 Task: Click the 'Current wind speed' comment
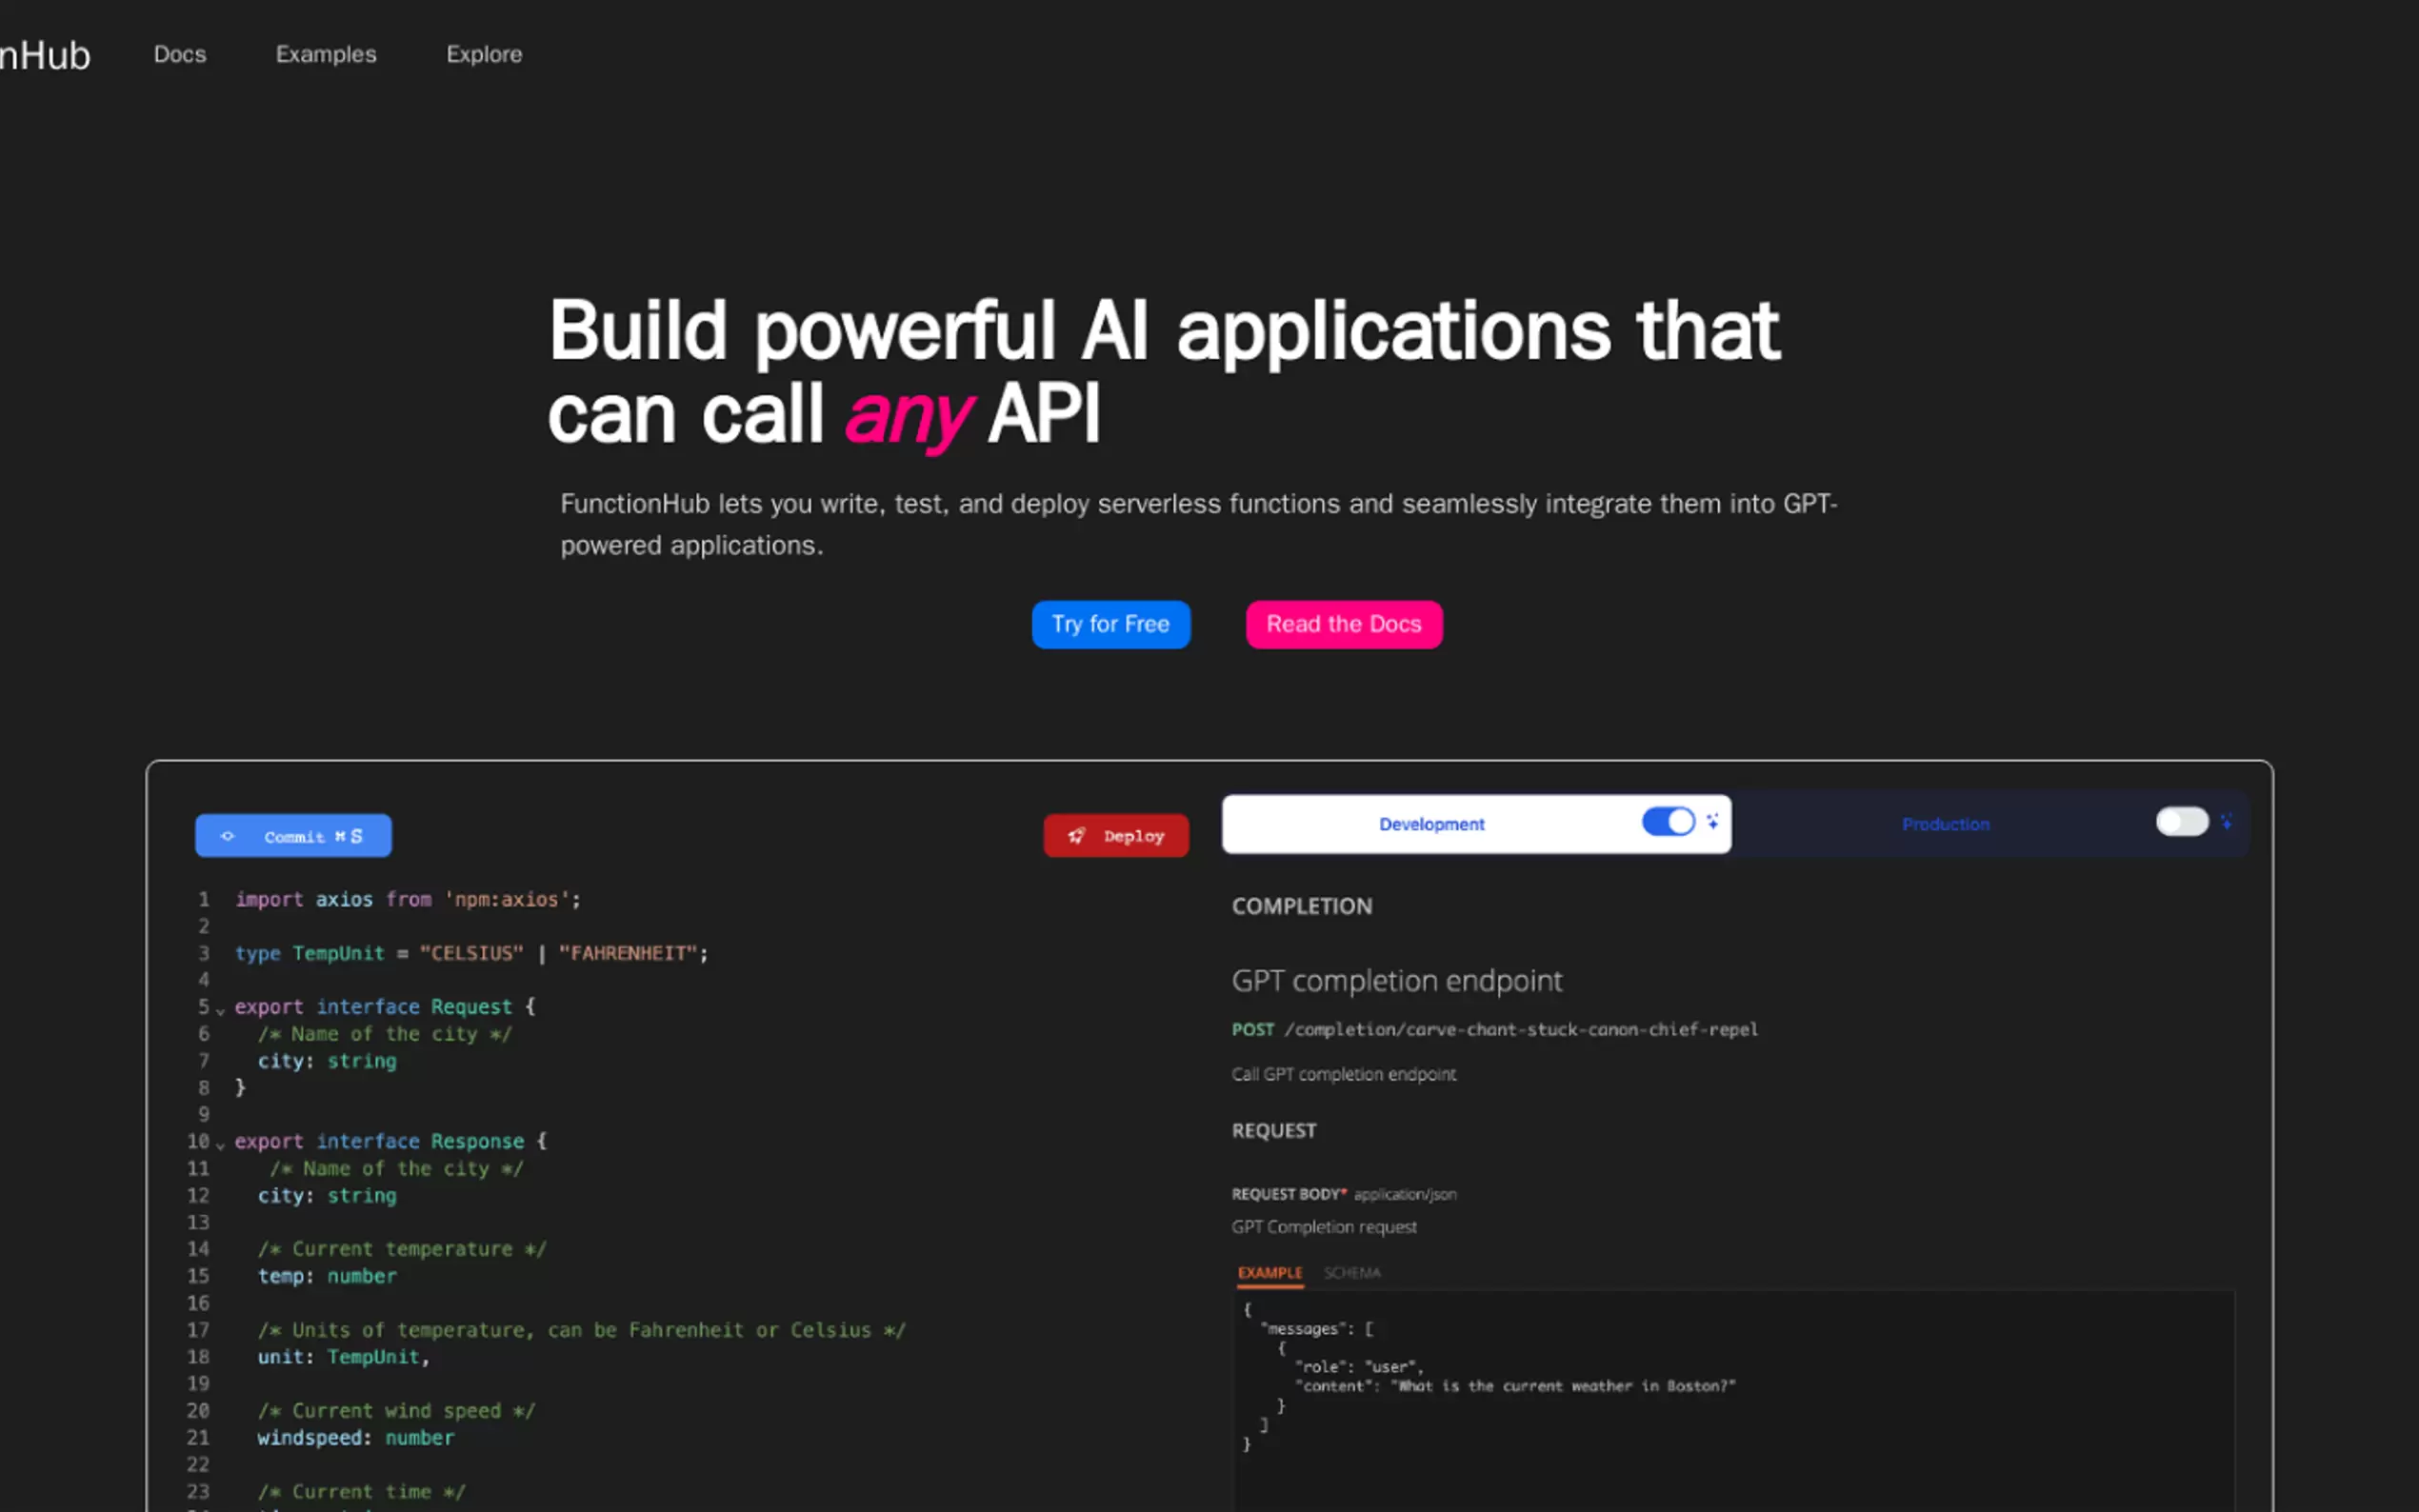coord(396,1411)
